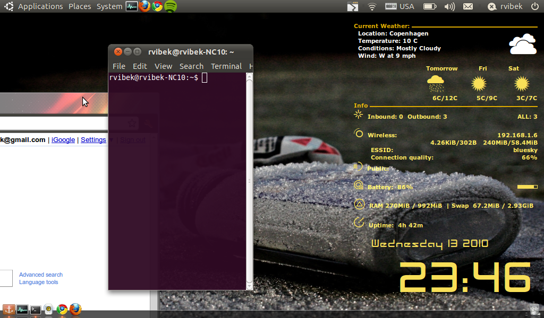Screen dimensions: 544x318
Task: Click the current weather cloud icon
Action: (523, 44)
